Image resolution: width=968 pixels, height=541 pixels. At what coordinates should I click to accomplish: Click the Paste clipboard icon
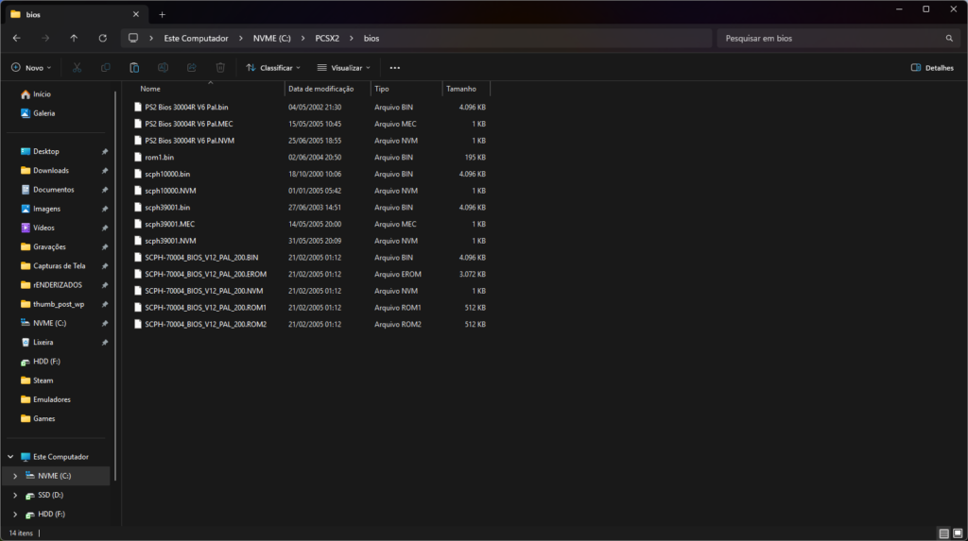(x=134, y=68)
